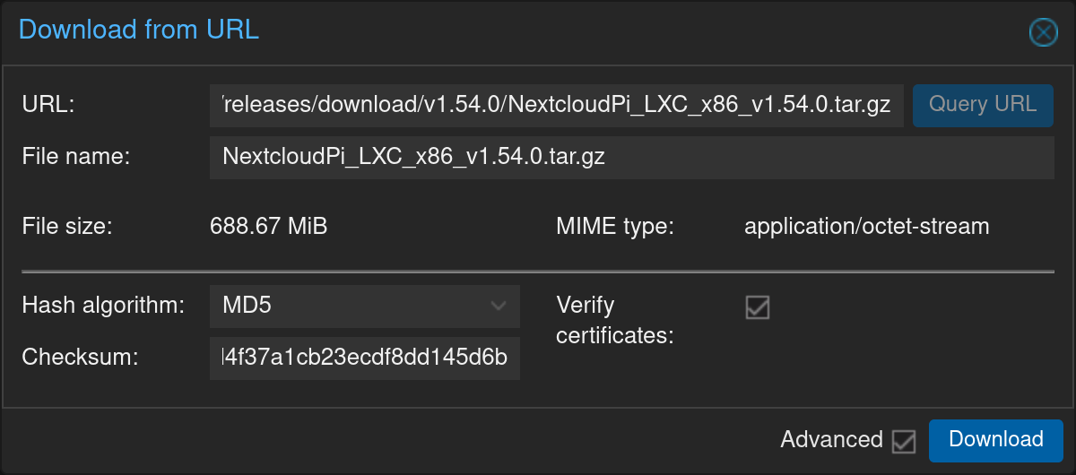This screenshot has width=1076, height=475.
Task: Select the 688.67 MiB file size value
Action: tap(269, 227)
